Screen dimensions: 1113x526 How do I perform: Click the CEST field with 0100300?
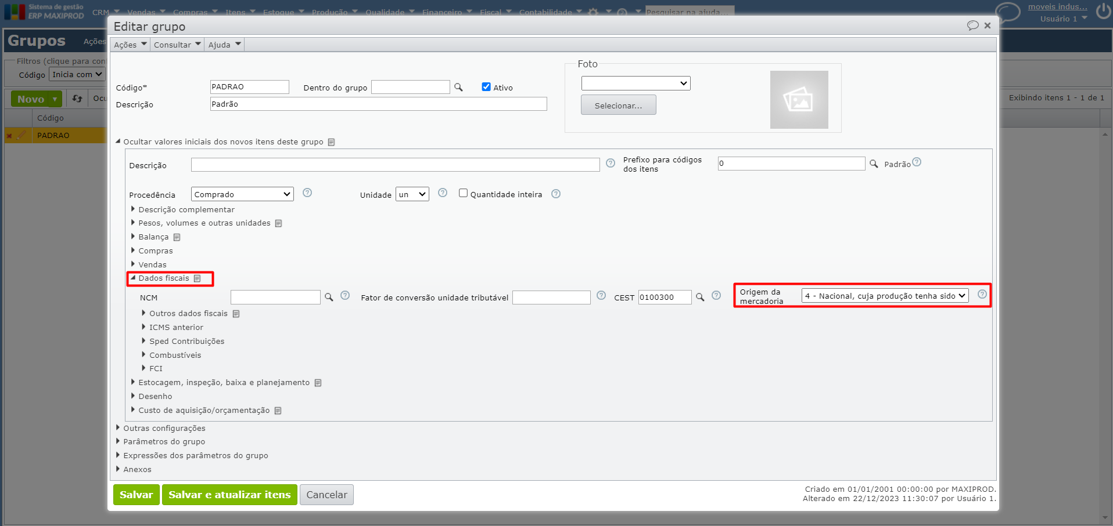[665, 297]
